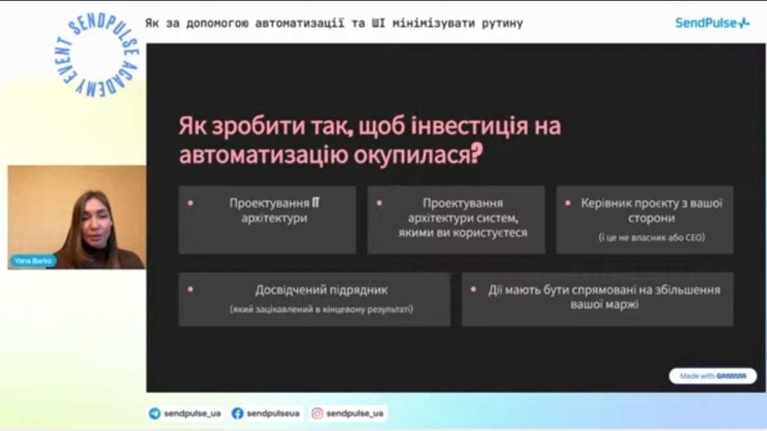Click the pink bullet before "Керівник проєкту"

point(568,203)
